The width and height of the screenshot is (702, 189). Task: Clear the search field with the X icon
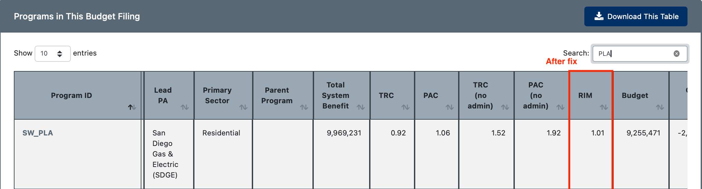point(677,54)
